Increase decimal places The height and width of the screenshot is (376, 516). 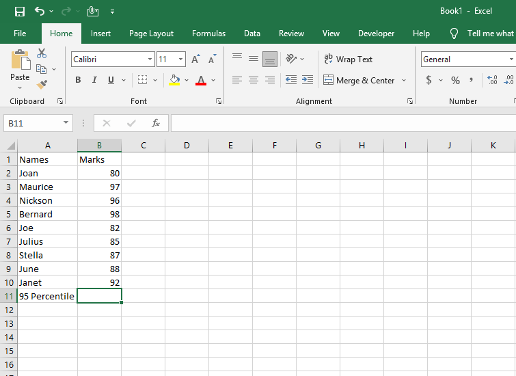coord(492,80)
